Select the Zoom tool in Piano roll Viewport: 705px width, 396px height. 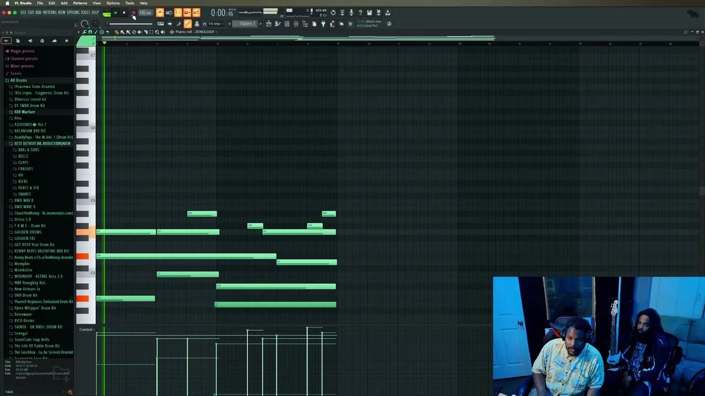point(157,32)
